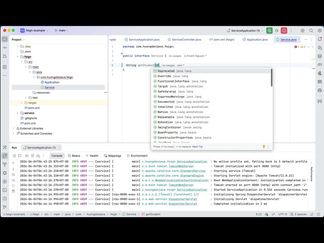Stop icon in Run panel toolbar
Viewport: 324px width, 243px height.
coord(20,156)
